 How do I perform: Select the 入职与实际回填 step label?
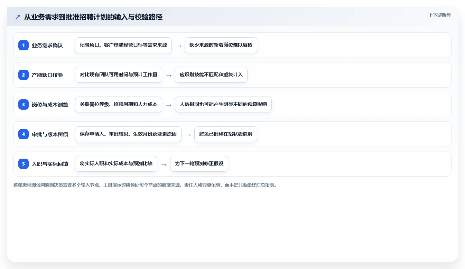tap(50, 164)
